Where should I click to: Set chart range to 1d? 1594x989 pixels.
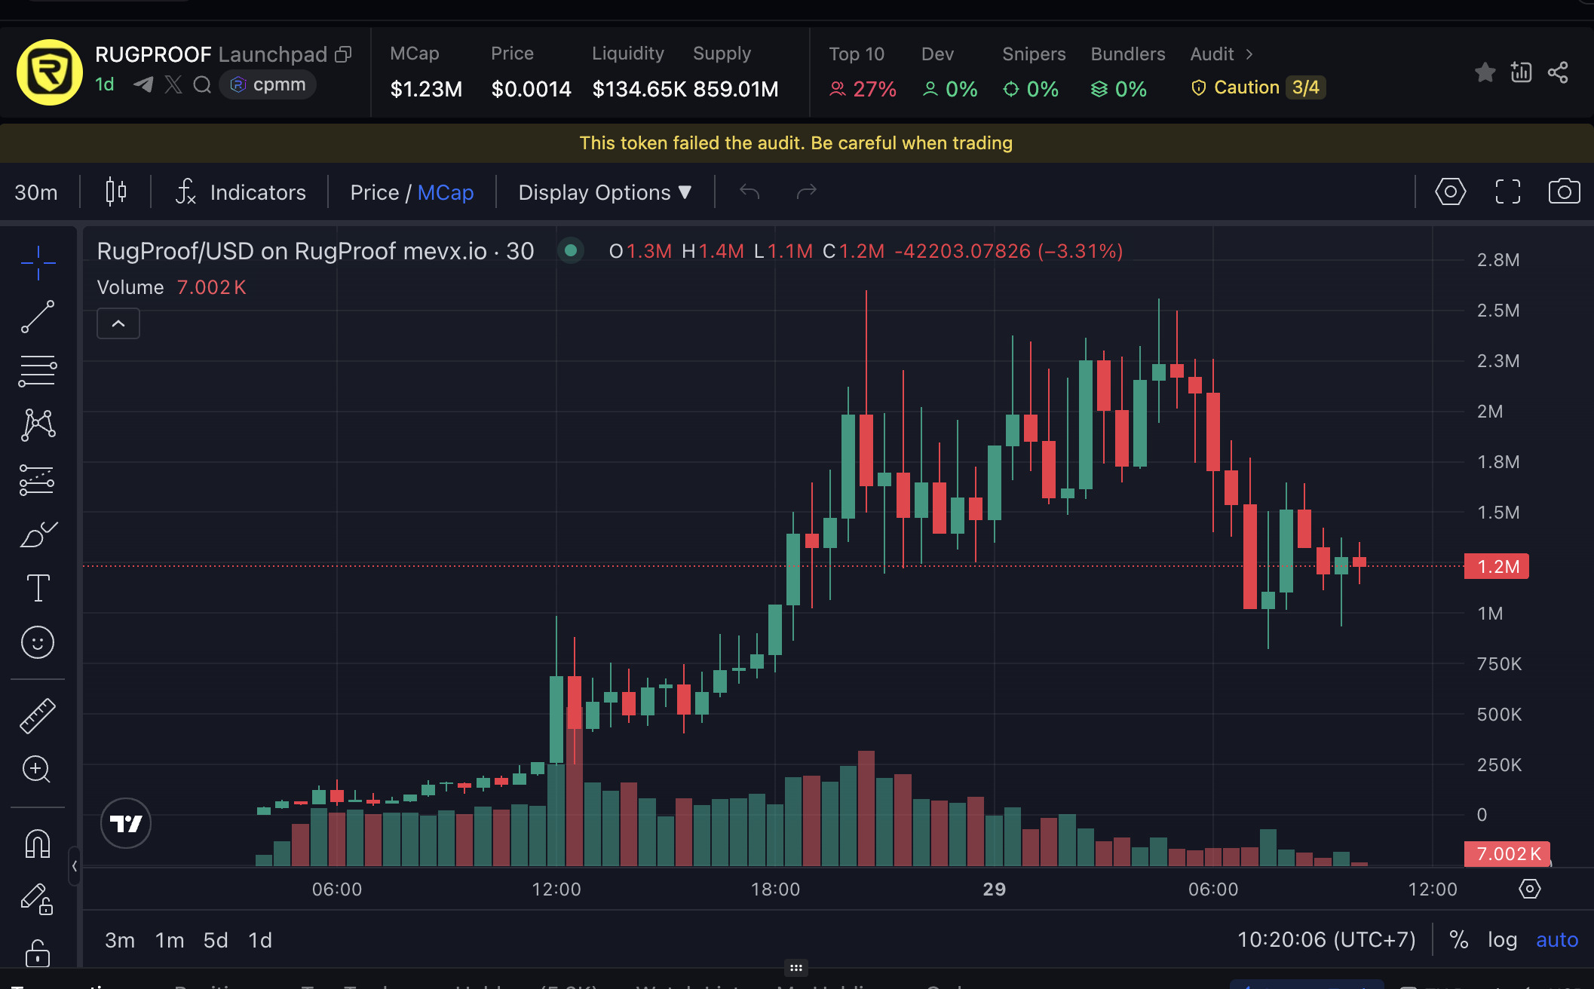[x=260, y=940]
